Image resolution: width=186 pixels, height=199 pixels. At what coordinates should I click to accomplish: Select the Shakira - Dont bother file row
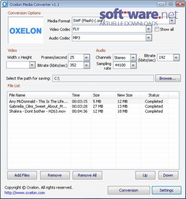(87, 111)
